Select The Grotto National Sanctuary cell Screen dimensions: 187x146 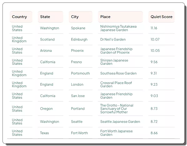(x=117, y=109)
